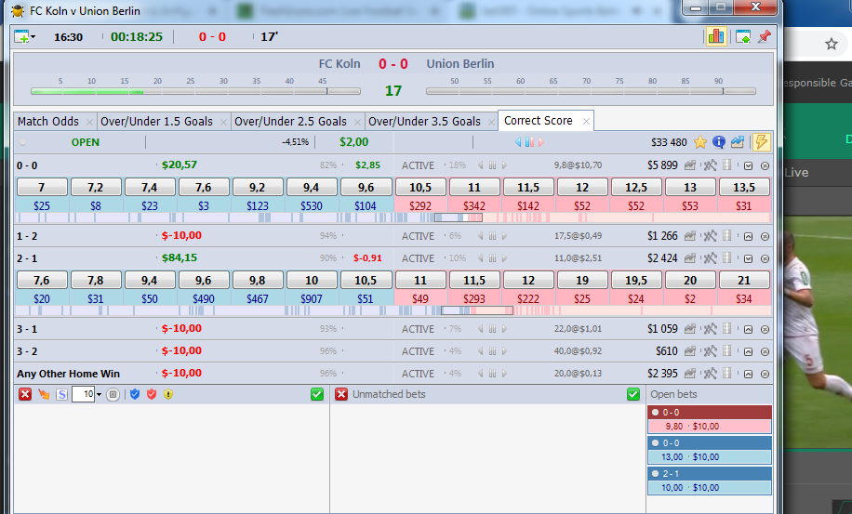The height and width of the screenshot is (514, 852).
Task: Open the market chart icon beside info
Action: [x=738, y=142]
